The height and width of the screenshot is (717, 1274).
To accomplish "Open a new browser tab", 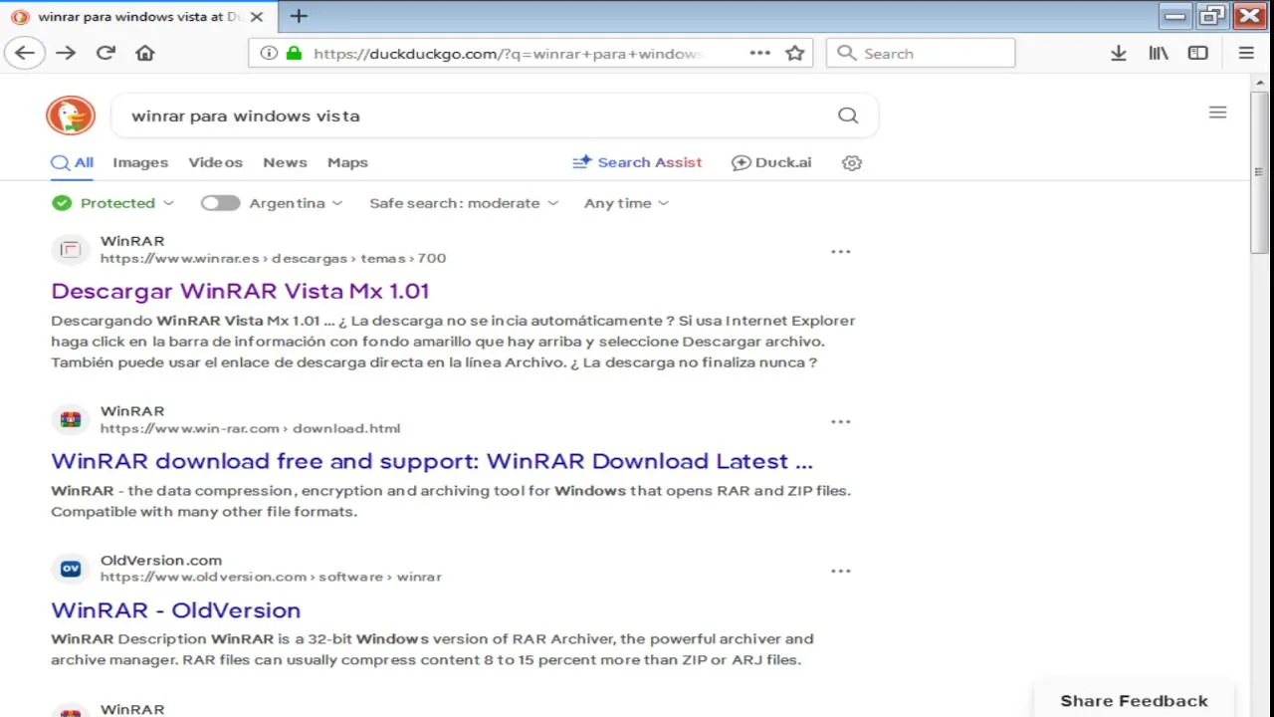I will click(299, 16).
